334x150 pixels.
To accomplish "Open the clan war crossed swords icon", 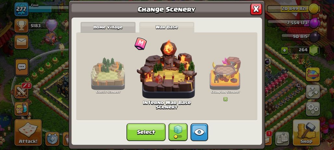I will pyautogui.click(x=22, y=91).
